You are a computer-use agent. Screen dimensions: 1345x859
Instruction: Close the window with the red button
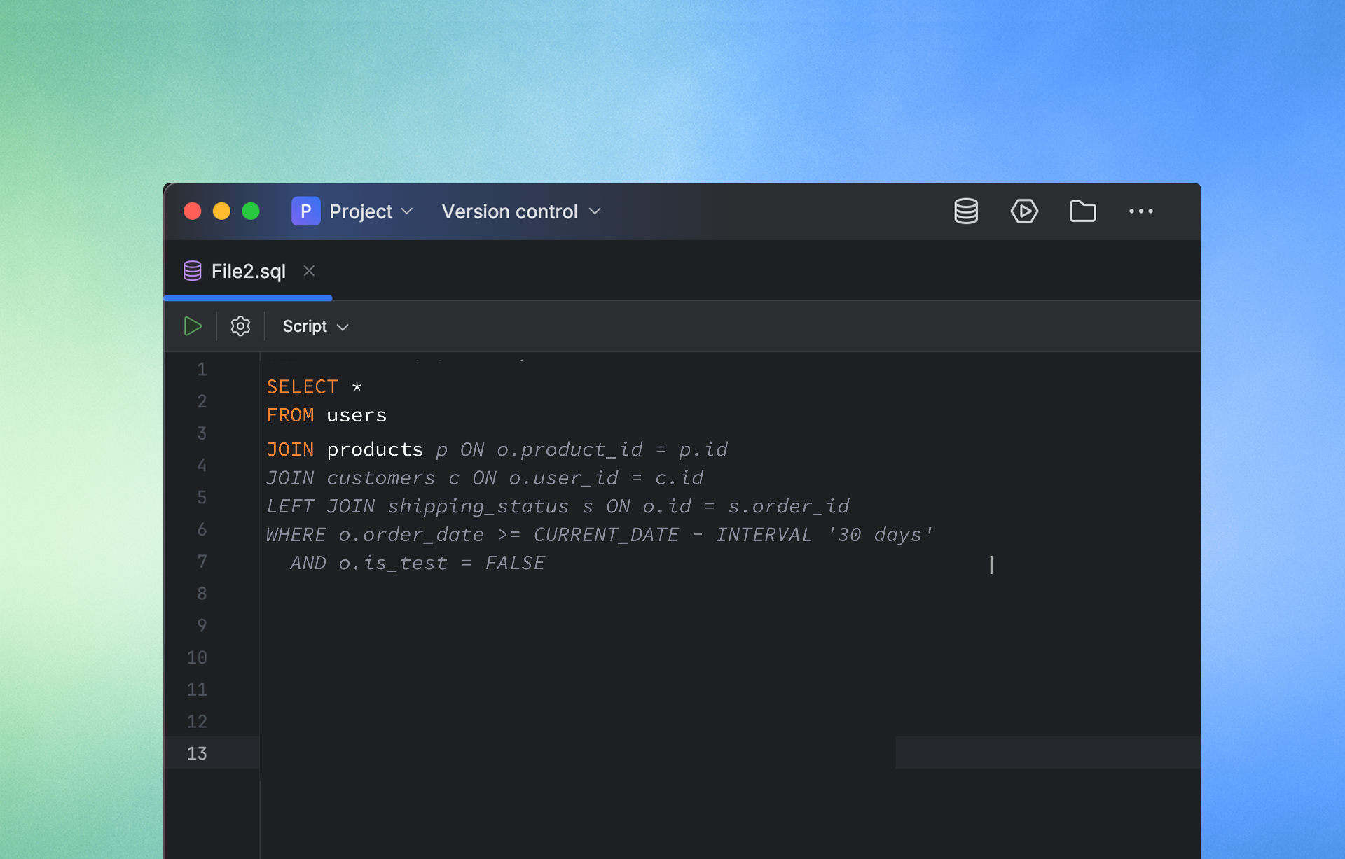[x=193, y=211]
